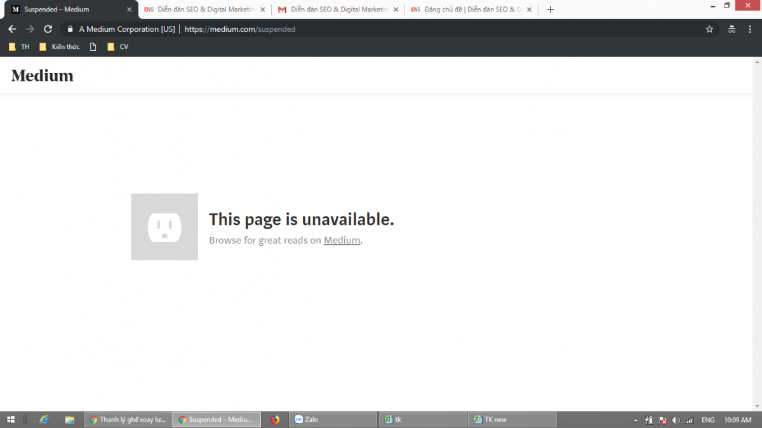Follow the Medium link in the message
762x428 pixels.
(x=342, y=241)
